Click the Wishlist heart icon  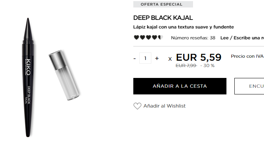click(x=137, y=106)
